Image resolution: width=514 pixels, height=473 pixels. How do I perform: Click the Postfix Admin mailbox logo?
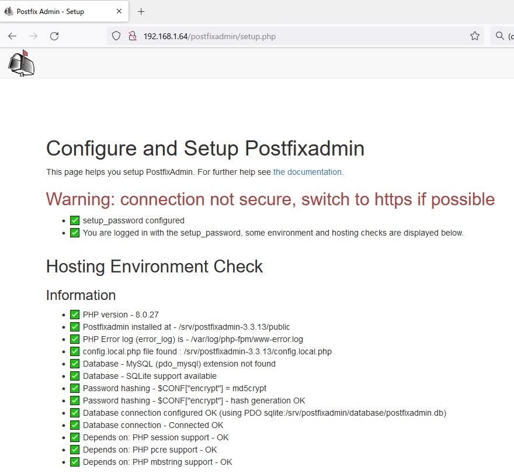click(21, 63)
